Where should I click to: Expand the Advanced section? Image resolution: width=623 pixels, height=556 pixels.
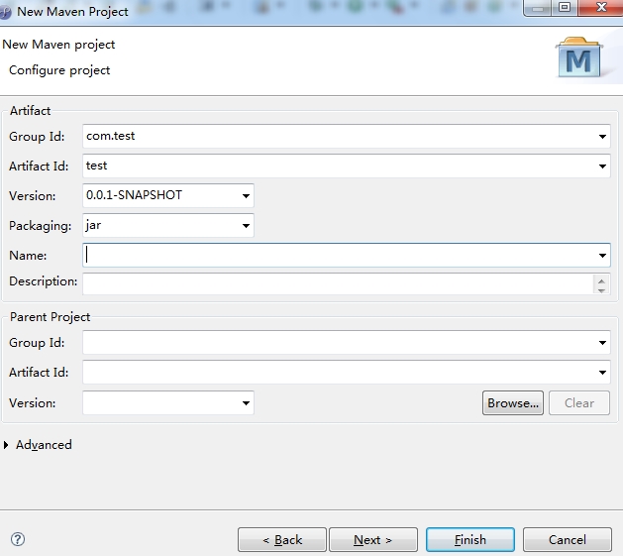[6, 445]
